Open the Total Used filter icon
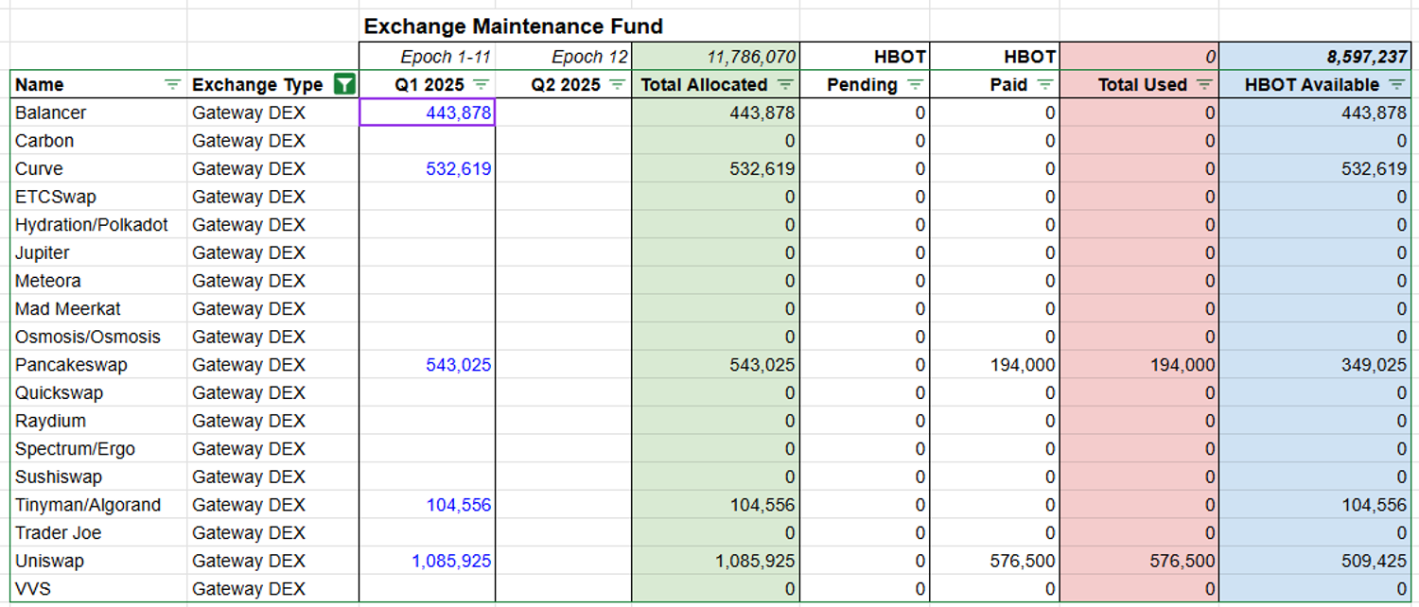 click(1204, 84)
